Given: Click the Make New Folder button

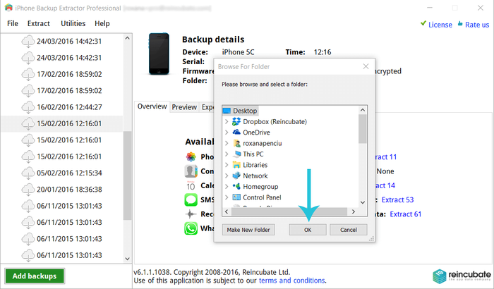Looking at the screenshot, I should tap(248, 230).
